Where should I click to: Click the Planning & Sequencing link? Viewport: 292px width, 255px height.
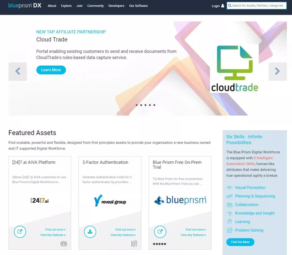click(255, 196)
